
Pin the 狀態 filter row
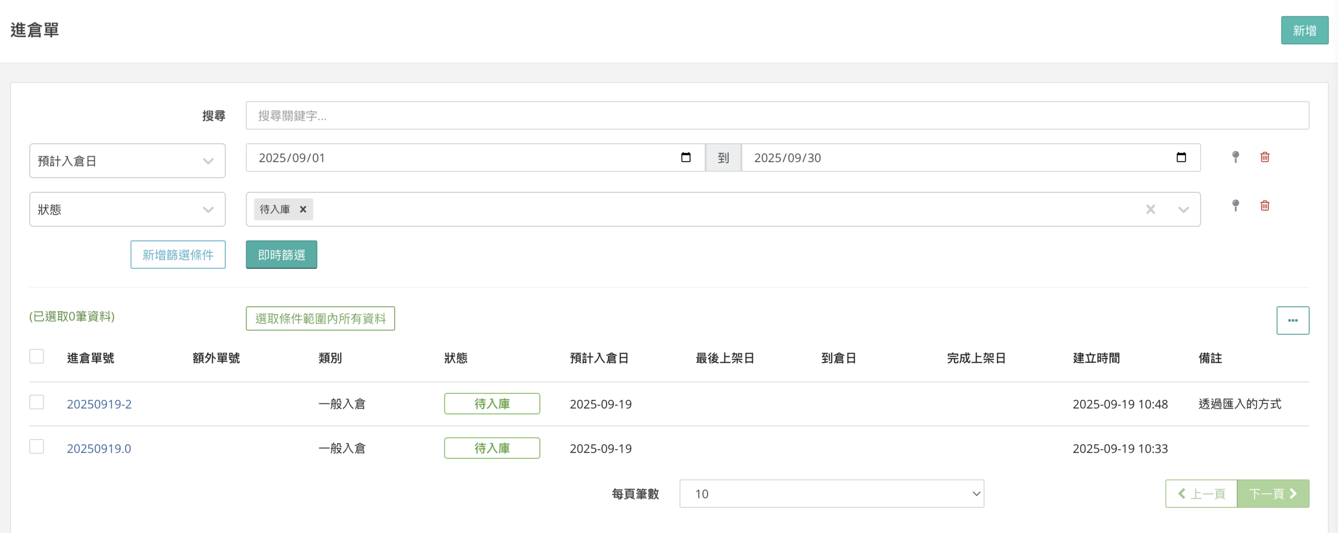1236,206
